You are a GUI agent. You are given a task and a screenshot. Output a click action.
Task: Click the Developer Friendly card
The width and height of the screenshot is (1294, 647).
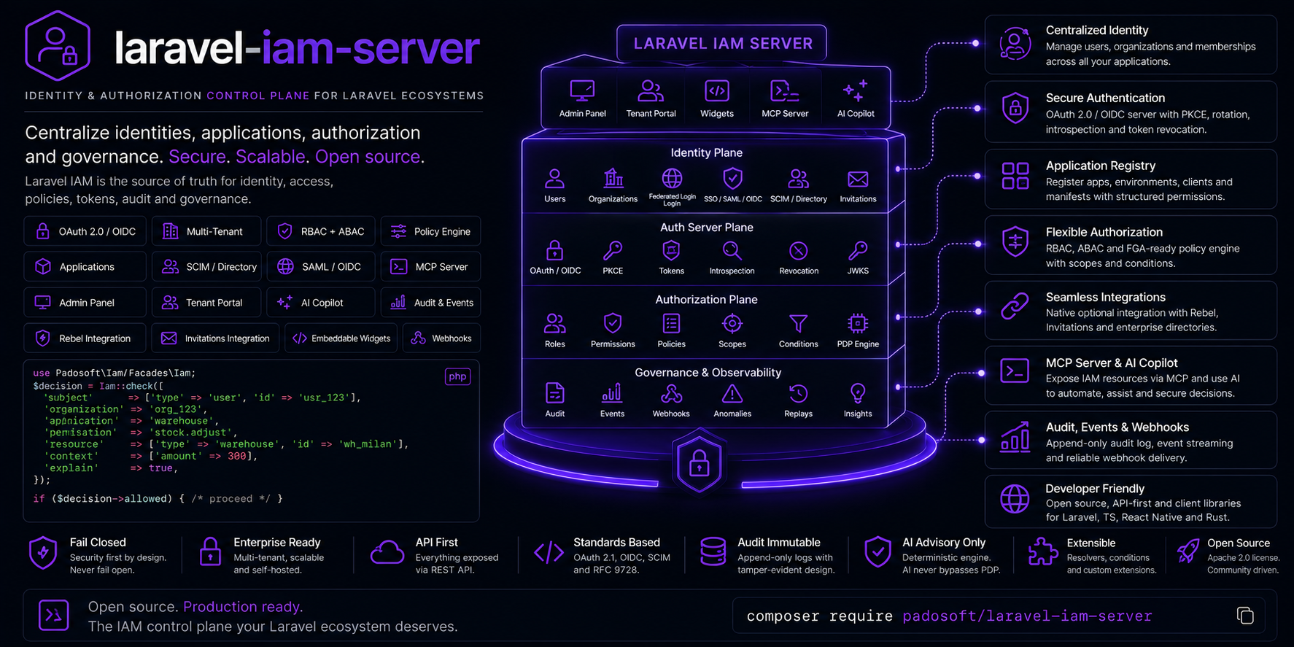[x=1131, y=502]
